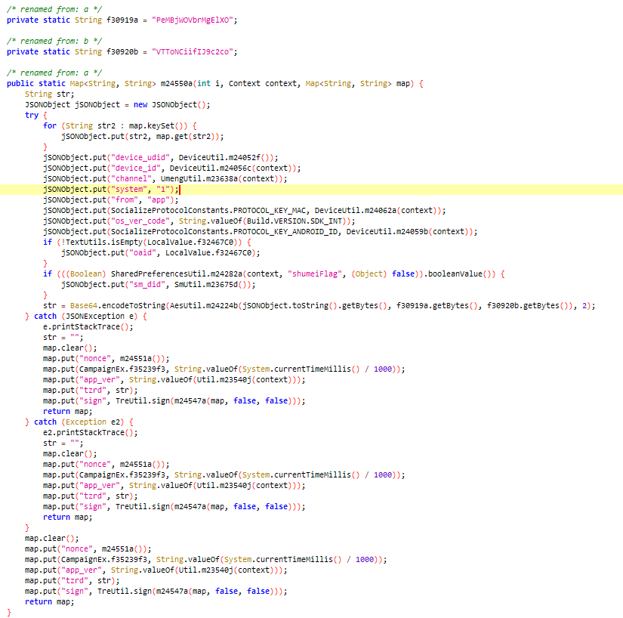Click the "String str;" declaration line
This screenshot has height=618, width=623.
point(49,94)
